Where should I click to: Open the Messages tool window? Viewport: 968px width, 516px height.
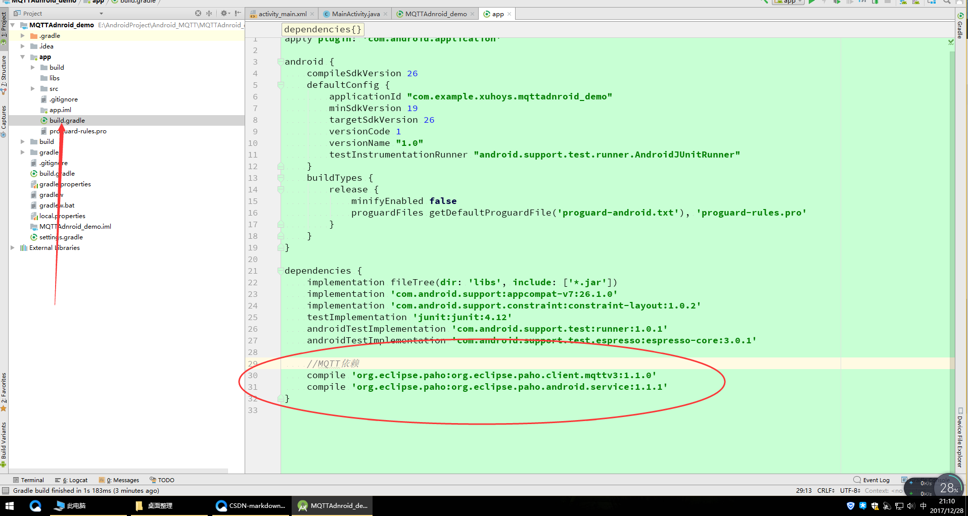pos(119,480)
